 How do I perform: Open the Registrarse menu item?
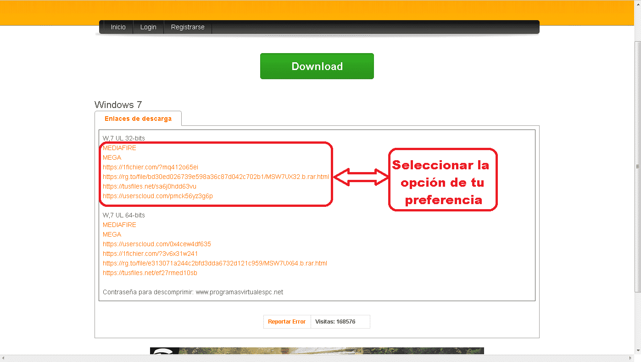point(188,27)
